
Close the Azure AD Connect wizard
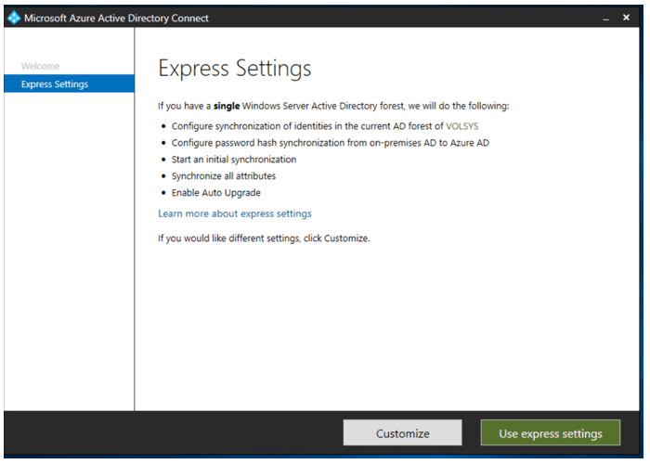click(x=625, y=18)
